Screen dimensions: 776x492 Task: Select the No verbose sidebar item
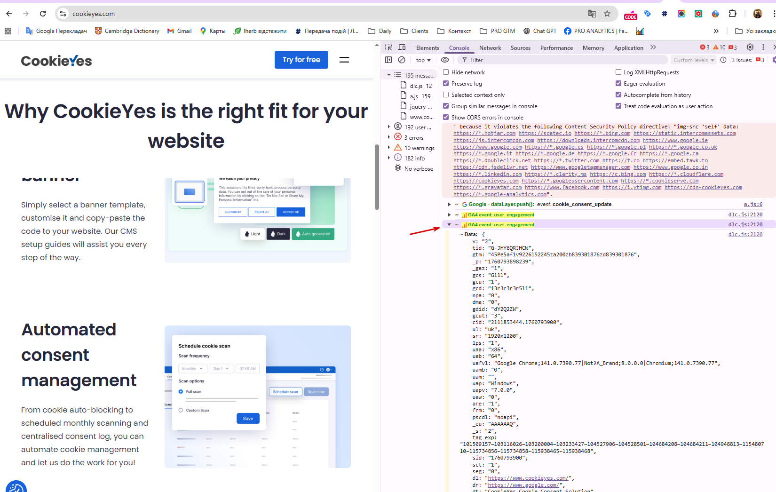click(414, 168)
